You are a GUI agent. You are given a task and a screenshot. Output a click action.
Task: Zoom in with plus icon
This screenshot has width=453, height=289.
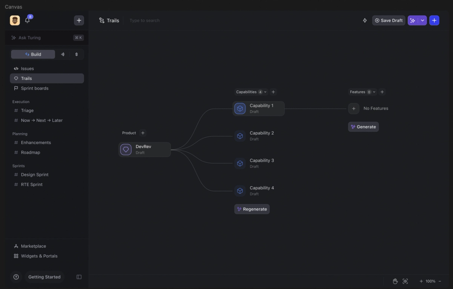421,281
